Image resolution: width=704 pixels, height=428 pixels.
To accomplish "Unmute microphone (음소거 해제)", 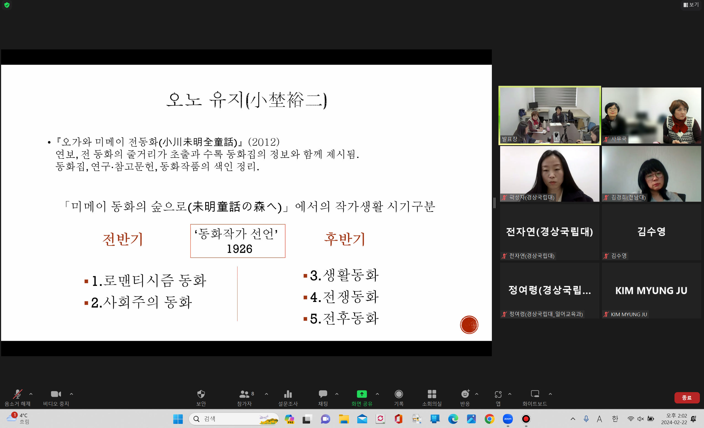I will pyautogui.click(x=17, y=395).
